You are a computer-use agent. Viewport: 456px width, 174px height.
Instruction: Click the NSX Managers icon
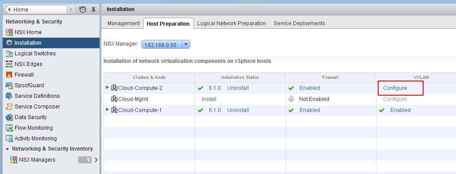point(14,160)
